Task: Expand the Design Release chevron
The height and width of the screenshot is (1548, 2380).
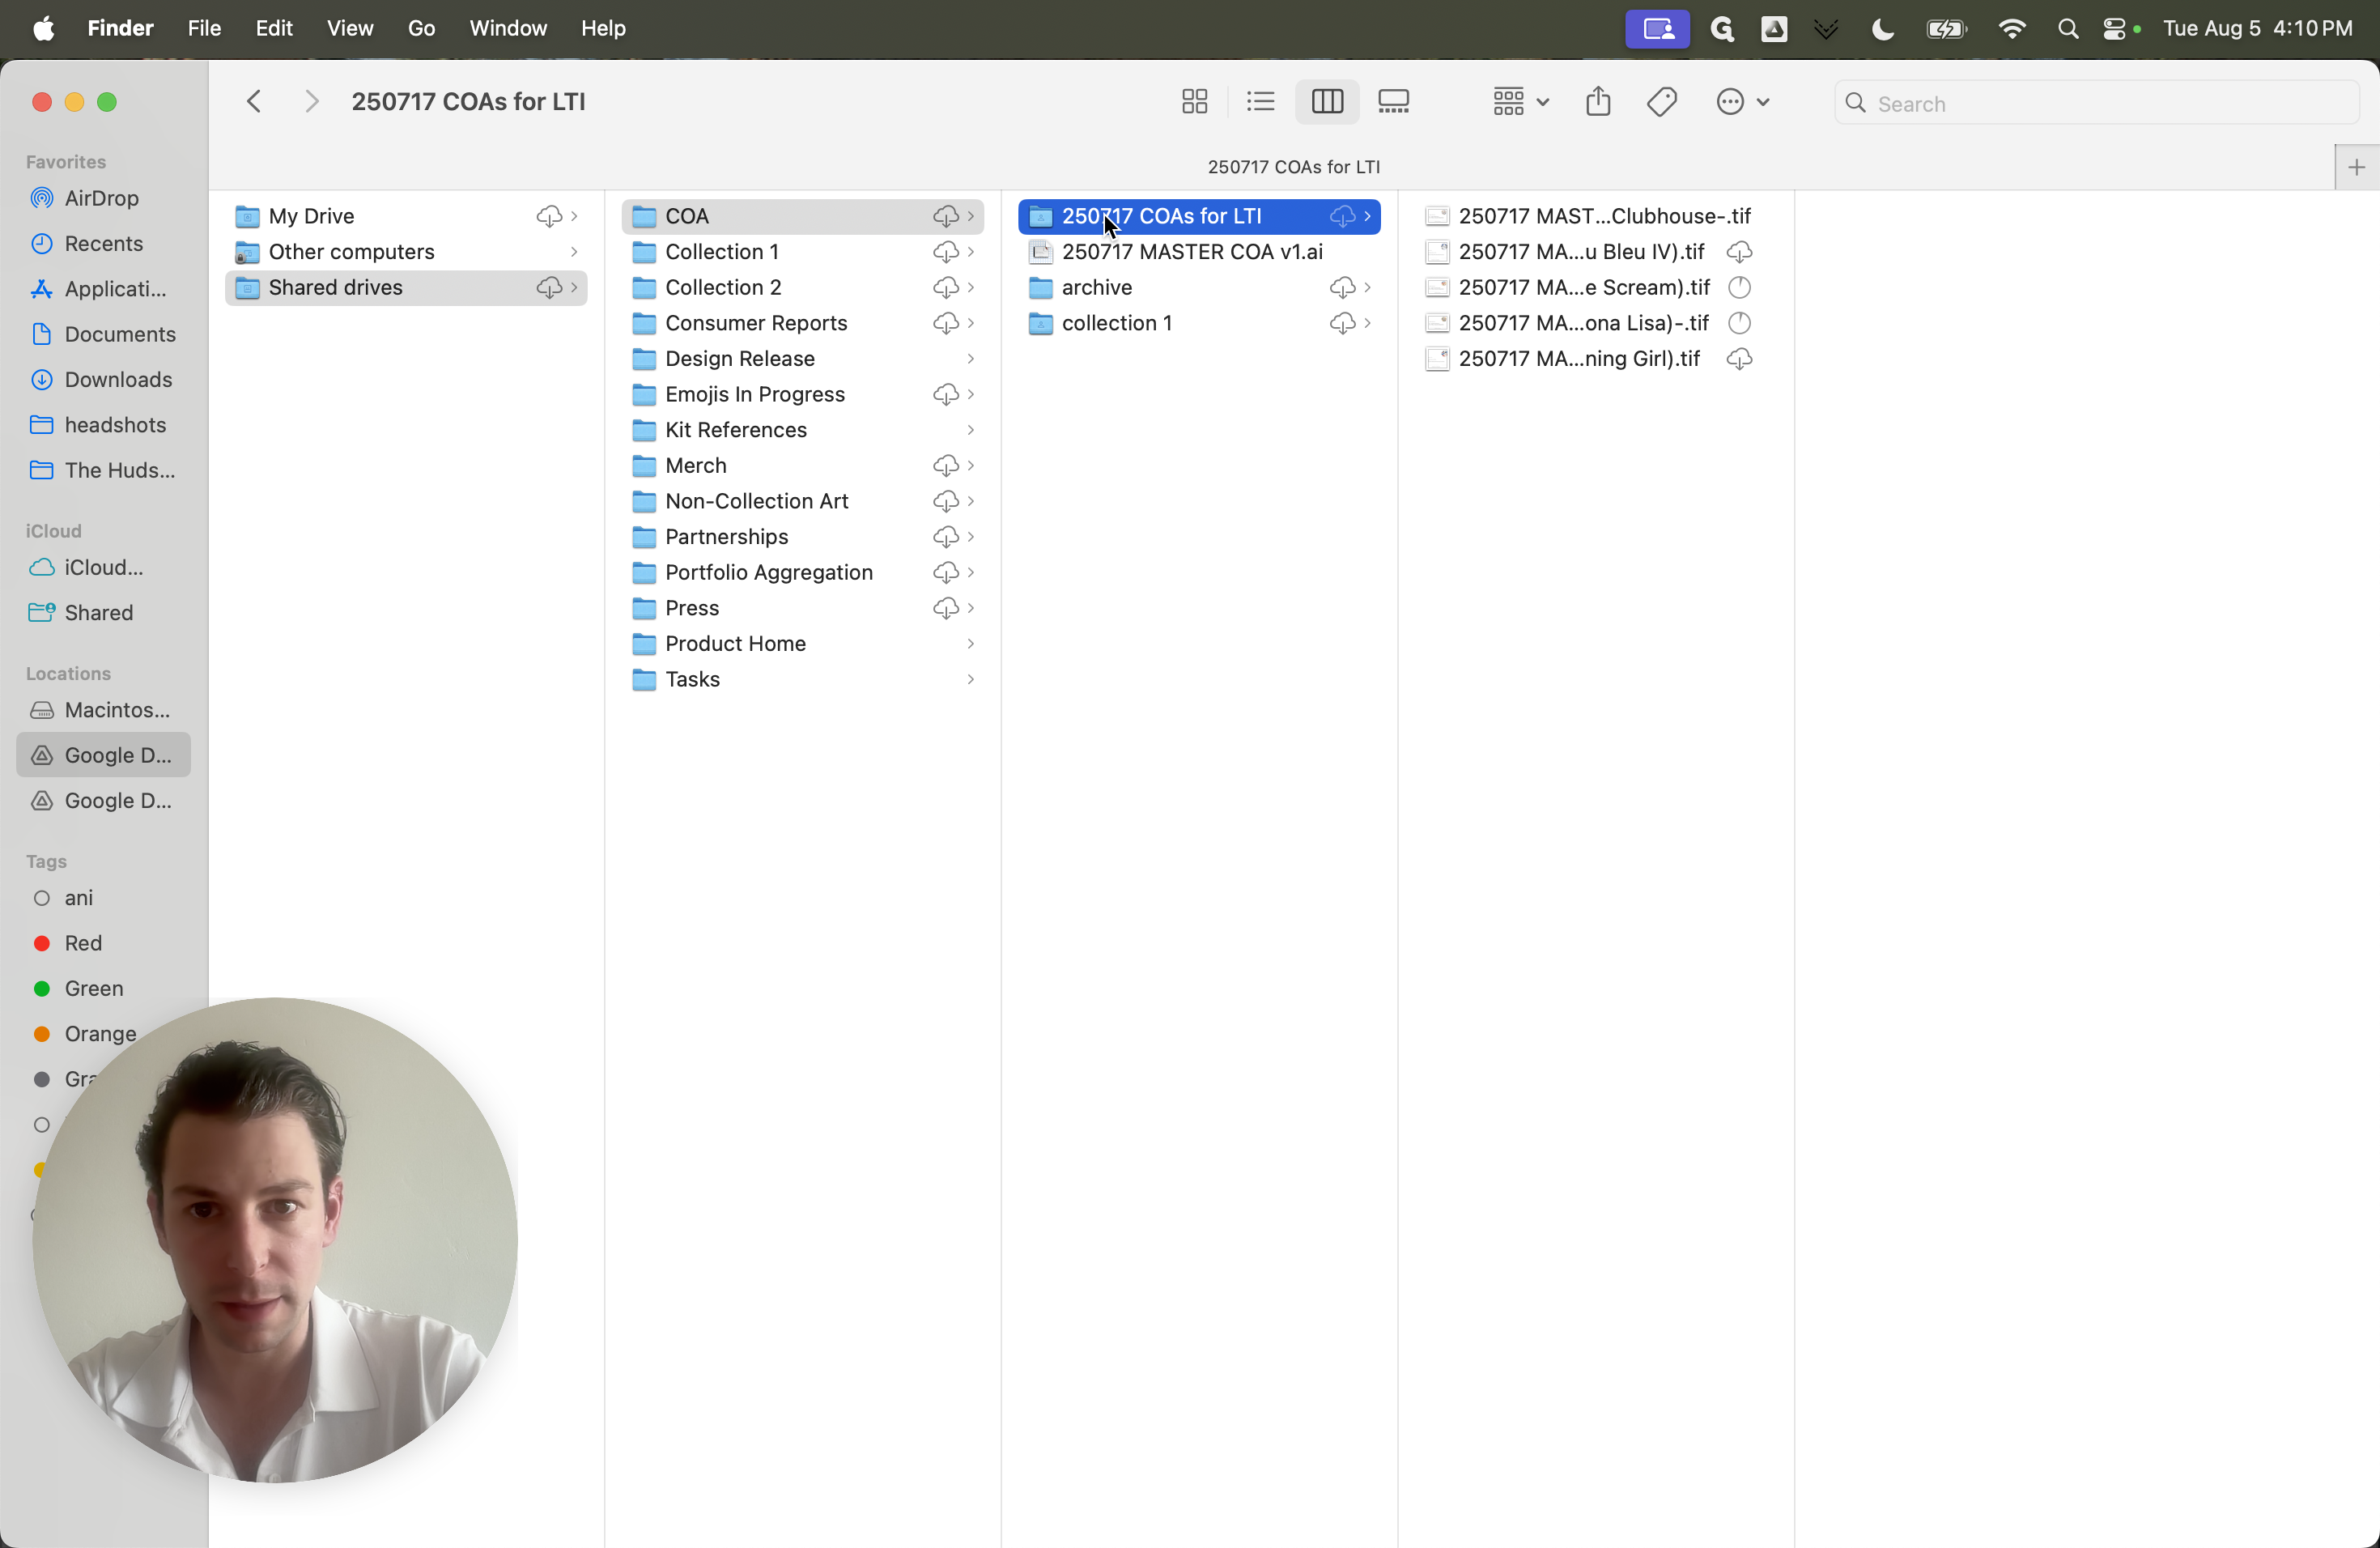Action: point(970,359)
